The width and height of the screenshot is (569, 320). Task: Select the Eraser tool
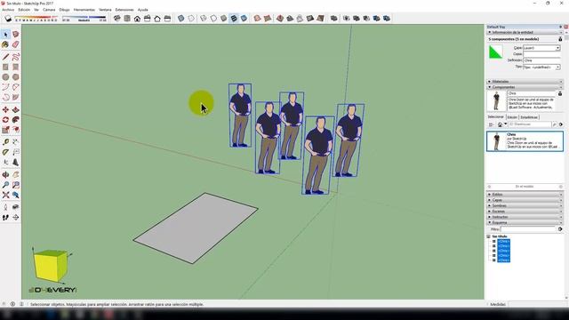point(16,44)
